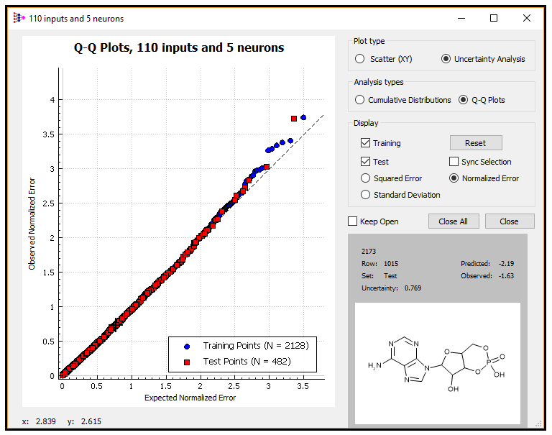
Task: Click the red test point near 3.7 observed error
Action: pos(294,119)
